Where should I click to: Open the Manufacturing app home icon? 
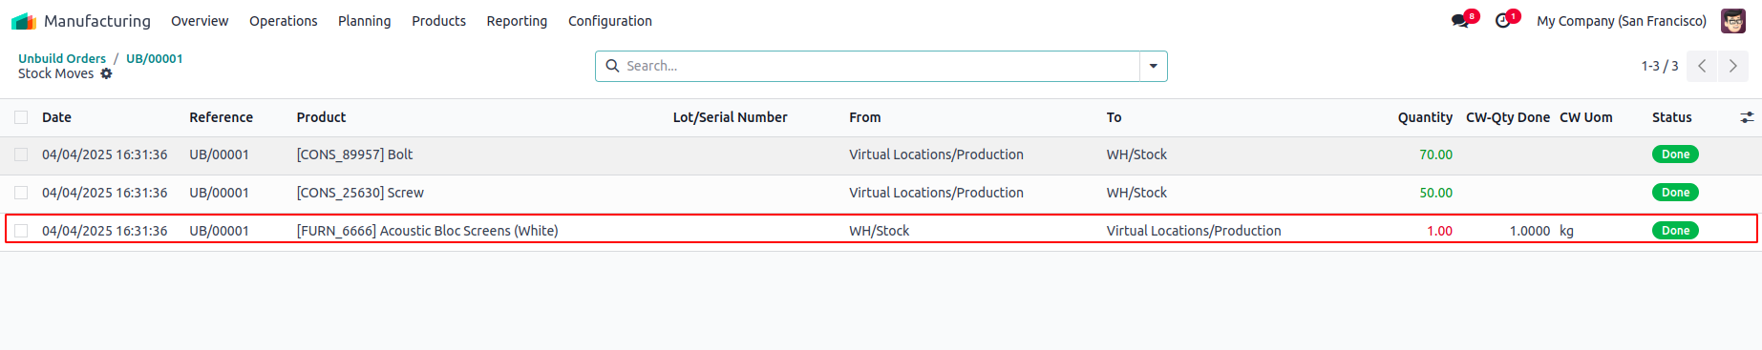24,21
